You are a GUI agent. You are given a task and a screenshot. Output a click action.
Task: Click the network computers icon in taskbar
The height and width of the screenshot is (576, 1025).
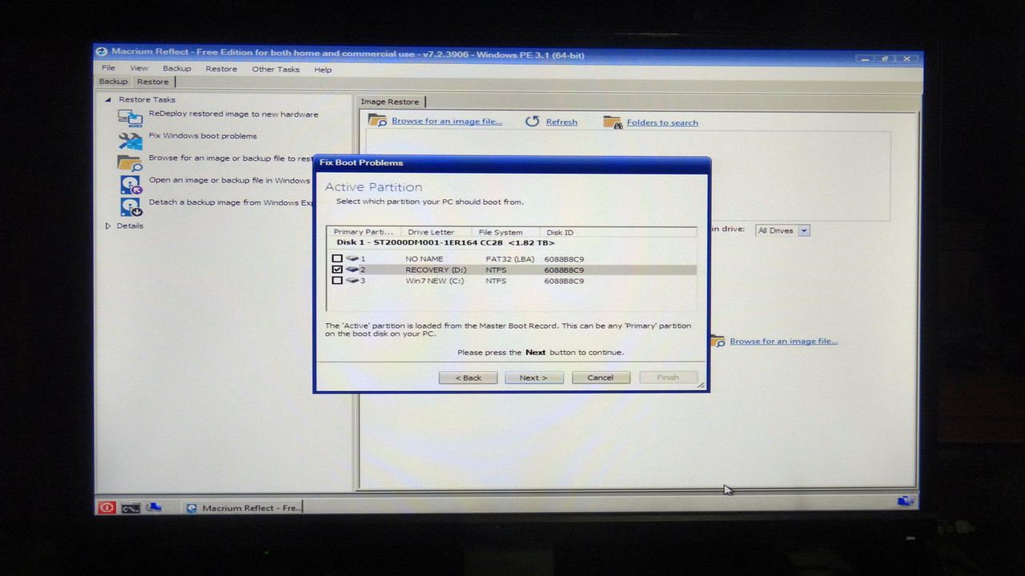tap(155, 506)
